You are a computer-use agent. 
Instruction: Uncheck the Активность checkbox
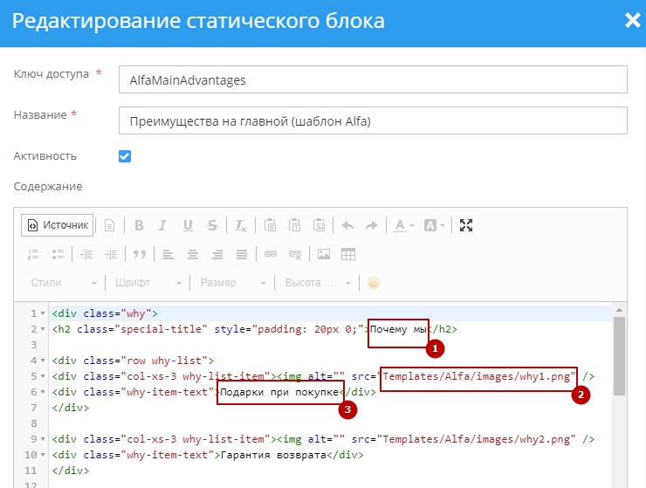click(125, 156)
